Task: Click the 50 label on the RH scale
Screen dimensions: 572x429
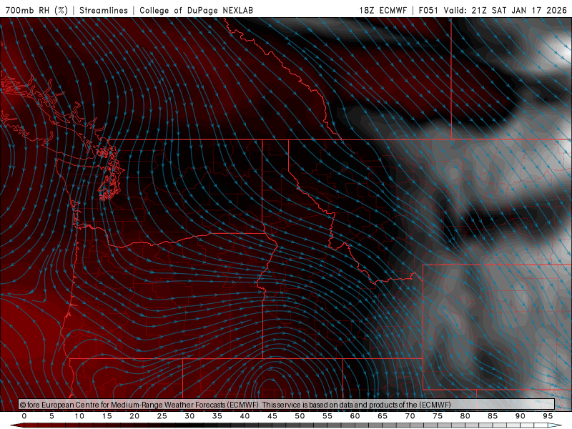Action: [300, 416]
